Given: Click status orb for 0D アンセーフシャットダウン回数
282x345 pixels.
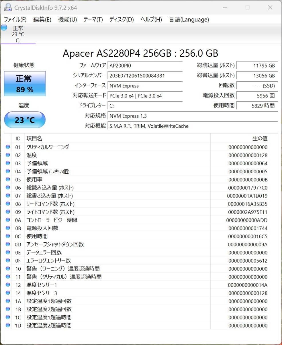Looking at the screenshot, I should pos(8,244).
